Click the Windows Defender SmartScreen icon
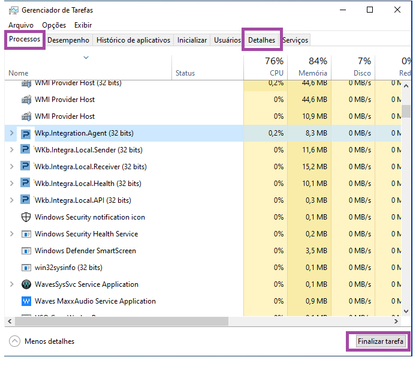Image resolution: width=416 pixels, height=369 pixels. coord(26,251)
